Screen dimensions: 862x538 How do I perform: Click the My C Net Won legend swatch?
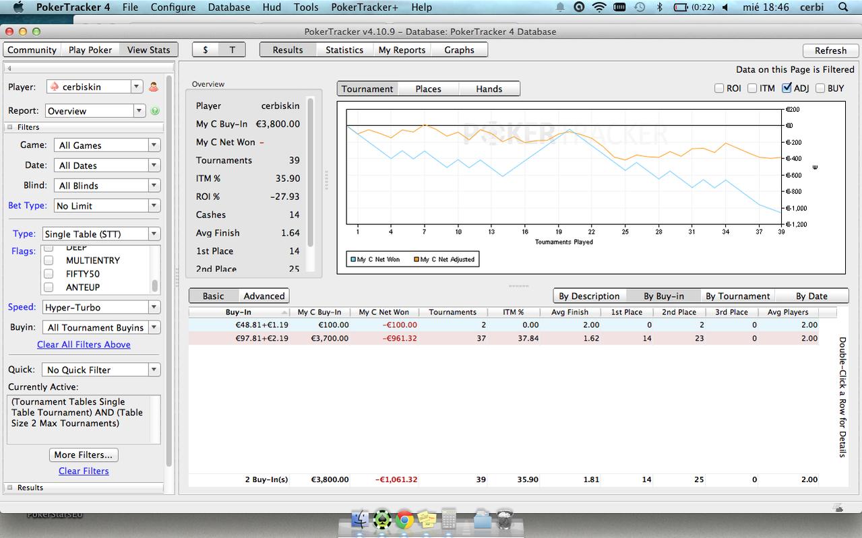point(353,259)
